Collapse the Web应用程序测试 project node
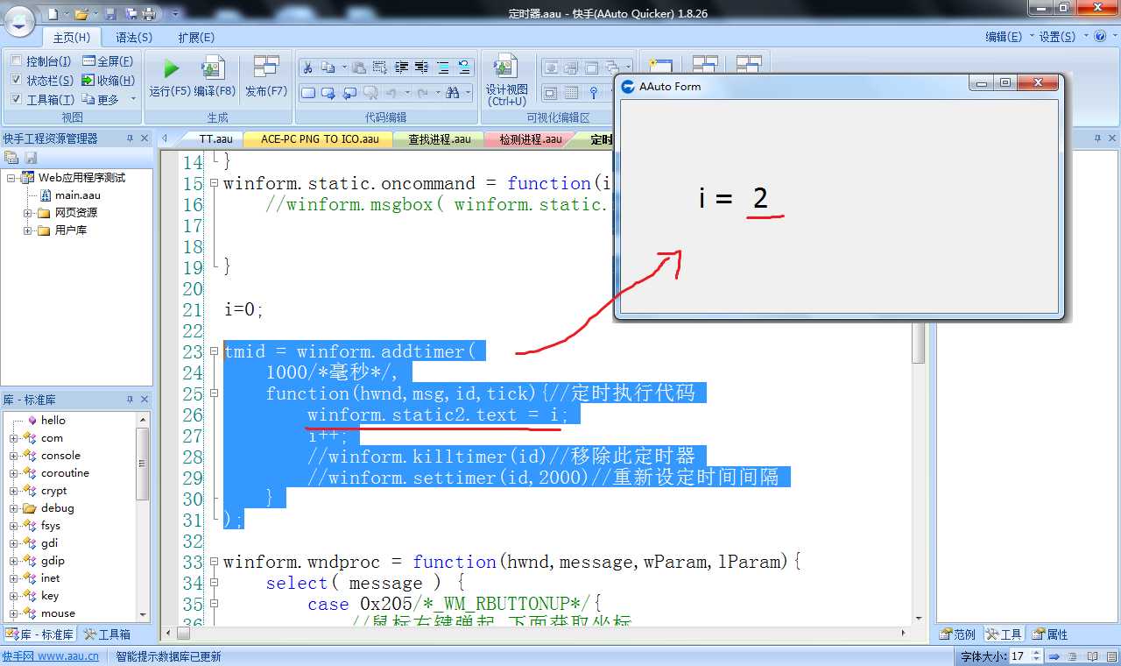The width and height of the screenshot is (1121, 666). pos(11,178)
